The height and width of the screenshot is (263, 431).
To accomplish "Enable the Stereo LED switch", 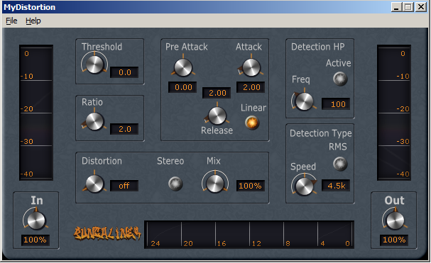I will click(x=175, y=184).
